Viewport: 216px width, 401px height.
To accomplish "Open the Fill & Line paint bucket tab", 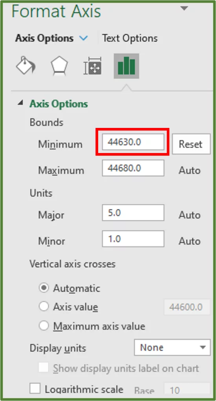I will coord(26,66).
